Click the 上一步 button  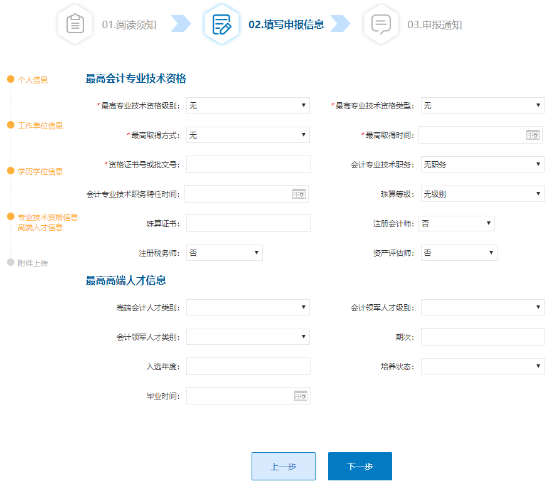(x=284, y=467)
